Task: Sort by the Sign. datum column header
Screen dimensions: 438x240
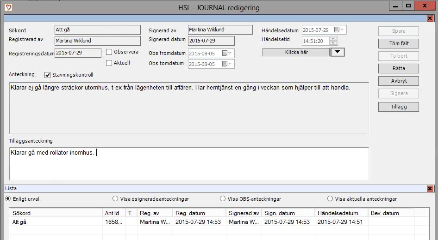Action: click(288, 213)
